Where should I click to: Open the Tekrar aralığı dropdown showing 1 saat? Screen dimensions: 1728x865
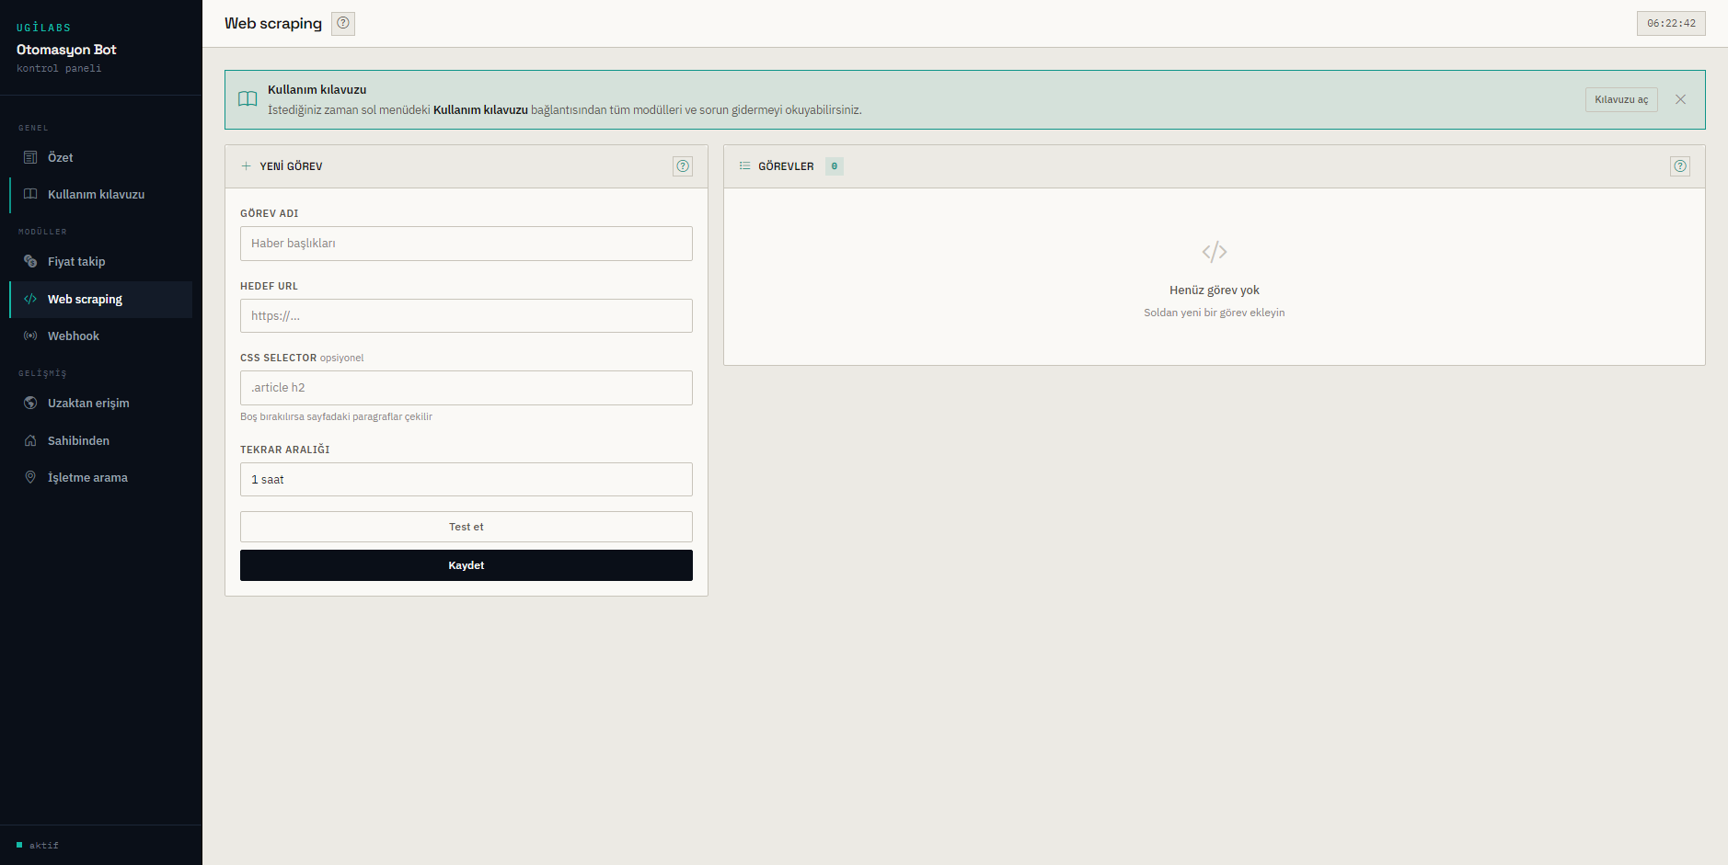click(467, 479)
